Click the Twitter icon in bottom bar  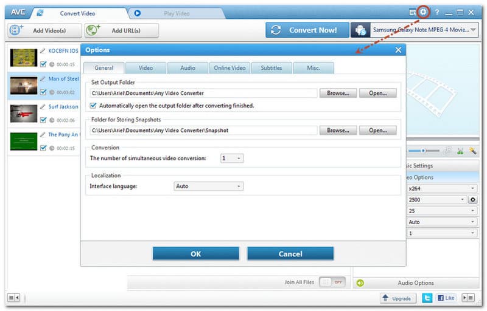(427, 298)
